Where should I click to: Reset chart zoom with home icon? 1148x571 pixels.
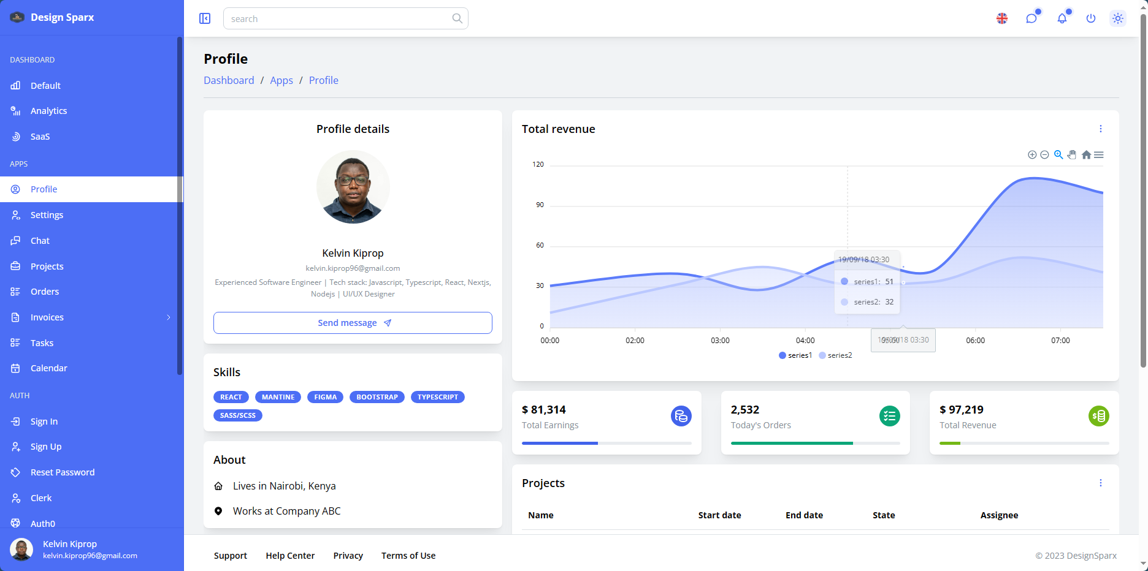pyautogui.click(x=1086, y=155)
